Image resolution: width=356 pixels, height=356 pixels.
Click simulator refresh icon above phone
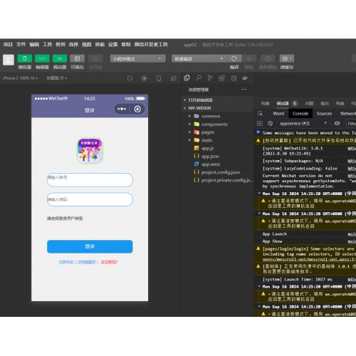(x=130, y=78)
